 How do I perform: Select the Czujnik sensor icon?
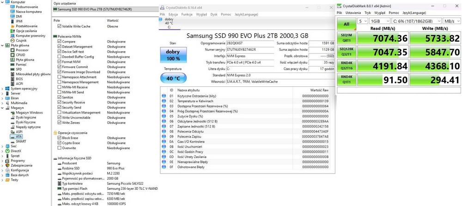[x=12, y=40]
